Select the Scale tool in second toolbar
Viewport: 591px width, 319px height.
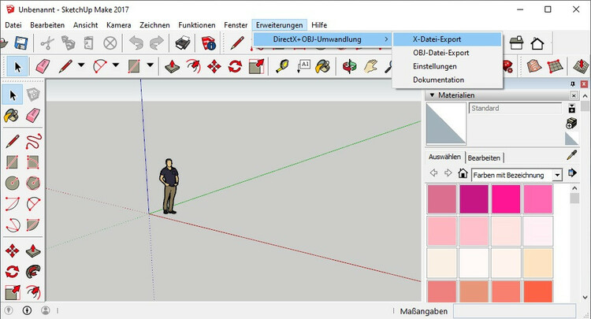click(x=256, y=66)
